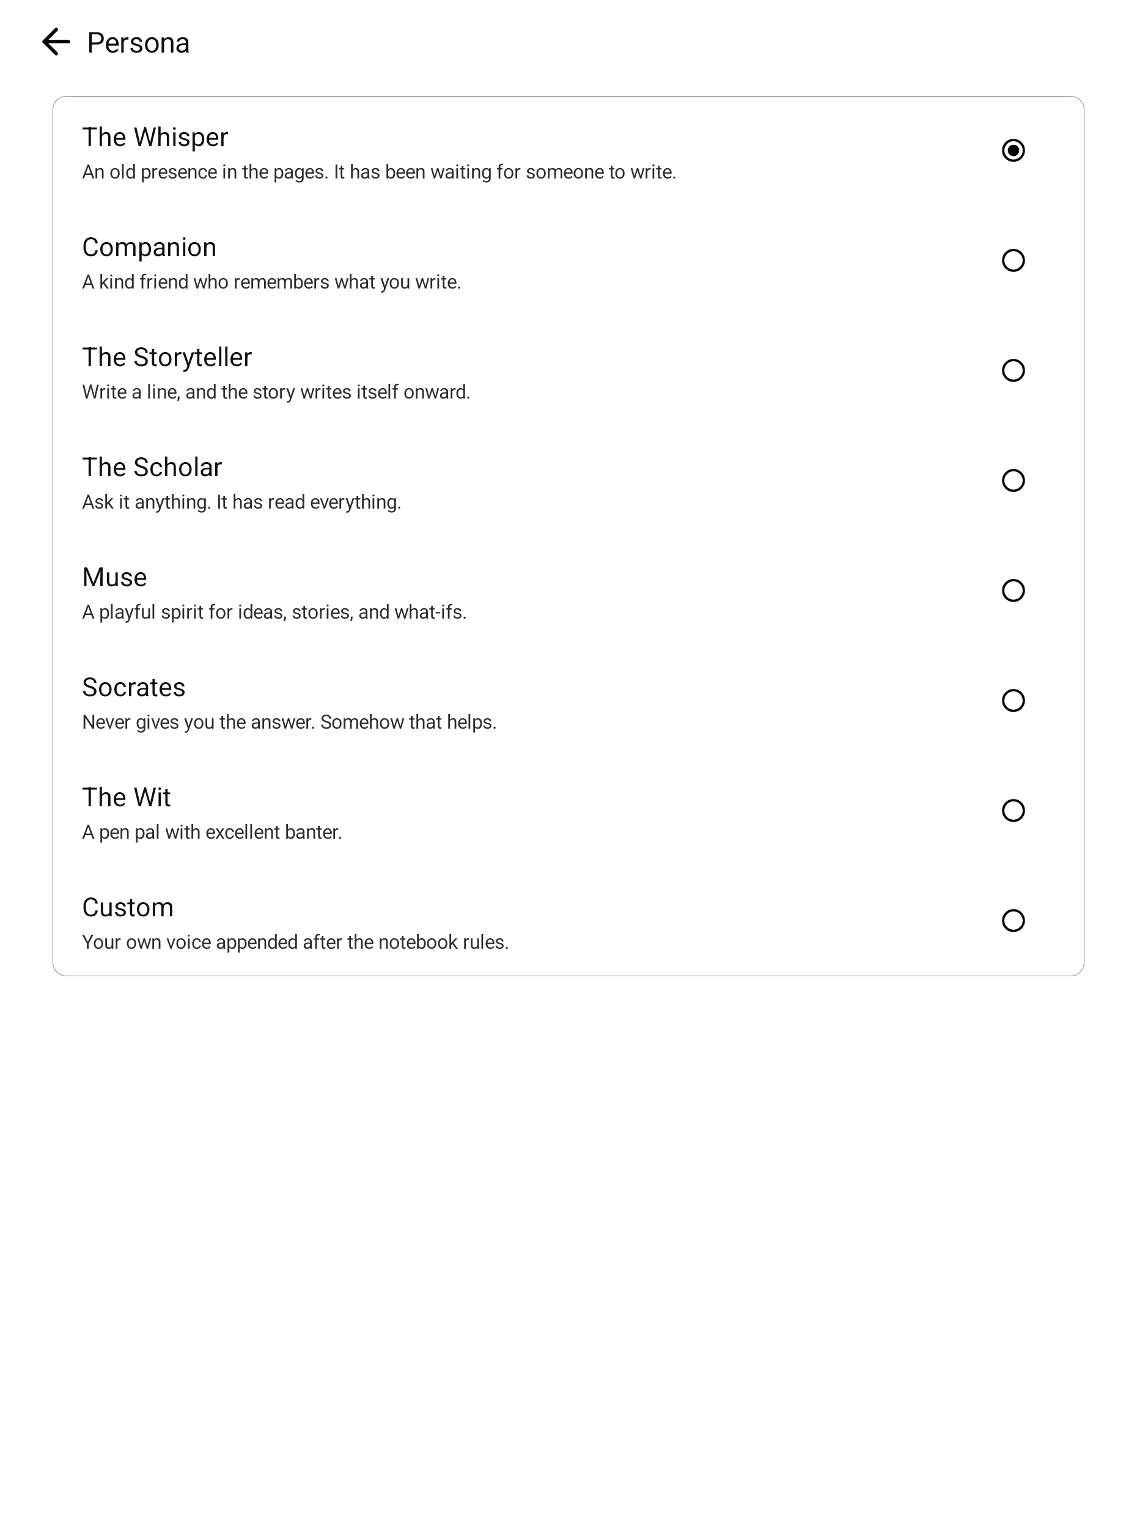Choose The Wit radio button
Screen dimensions: 1137x1516
tap(1013, 810)
